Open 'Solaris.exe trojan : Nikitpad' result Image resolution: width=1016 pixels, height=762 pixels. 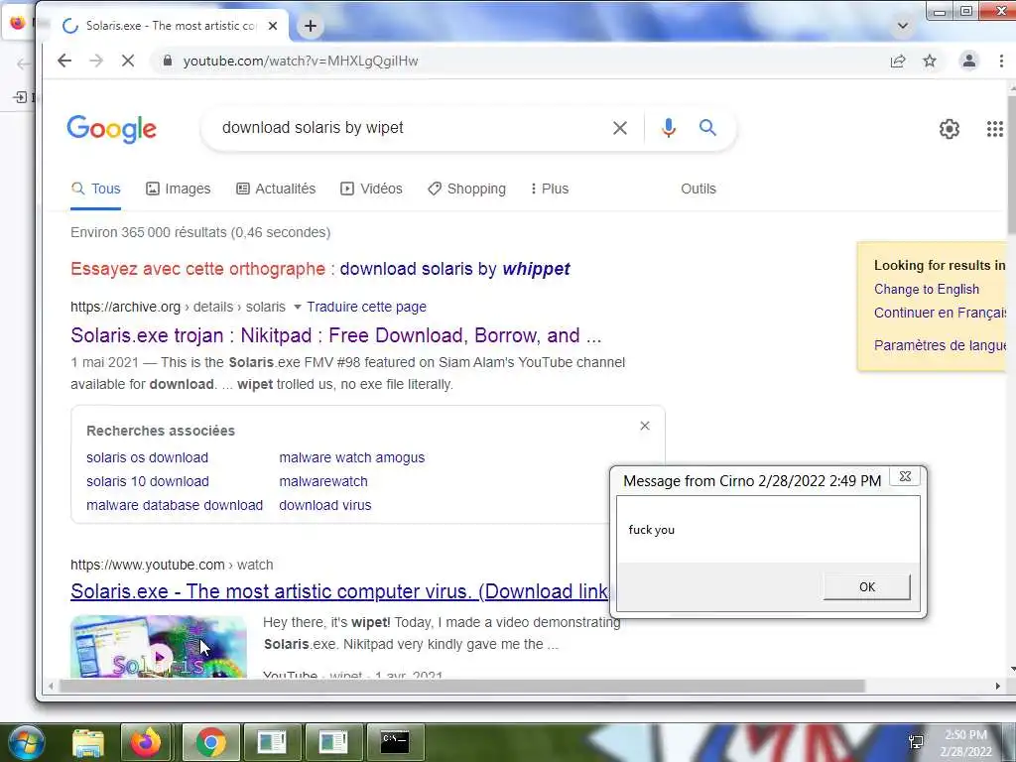click(x=335, y=335)
